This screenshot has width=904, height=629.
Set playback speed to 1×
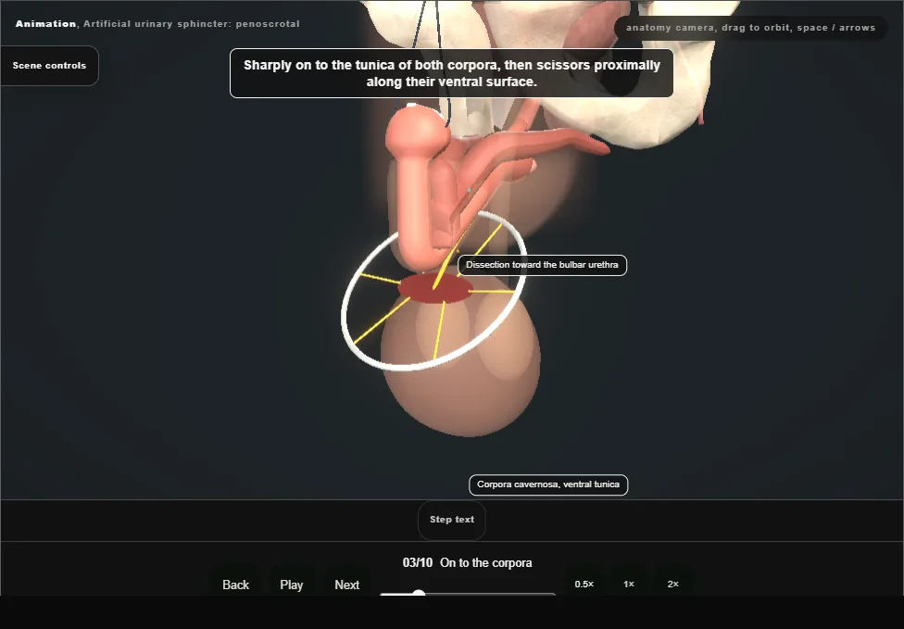coord(628,584)
